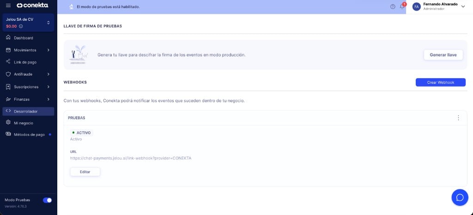
Task: Click the Movimientos wallet icon
Action: pyautogui.click(x=8, y=50)
